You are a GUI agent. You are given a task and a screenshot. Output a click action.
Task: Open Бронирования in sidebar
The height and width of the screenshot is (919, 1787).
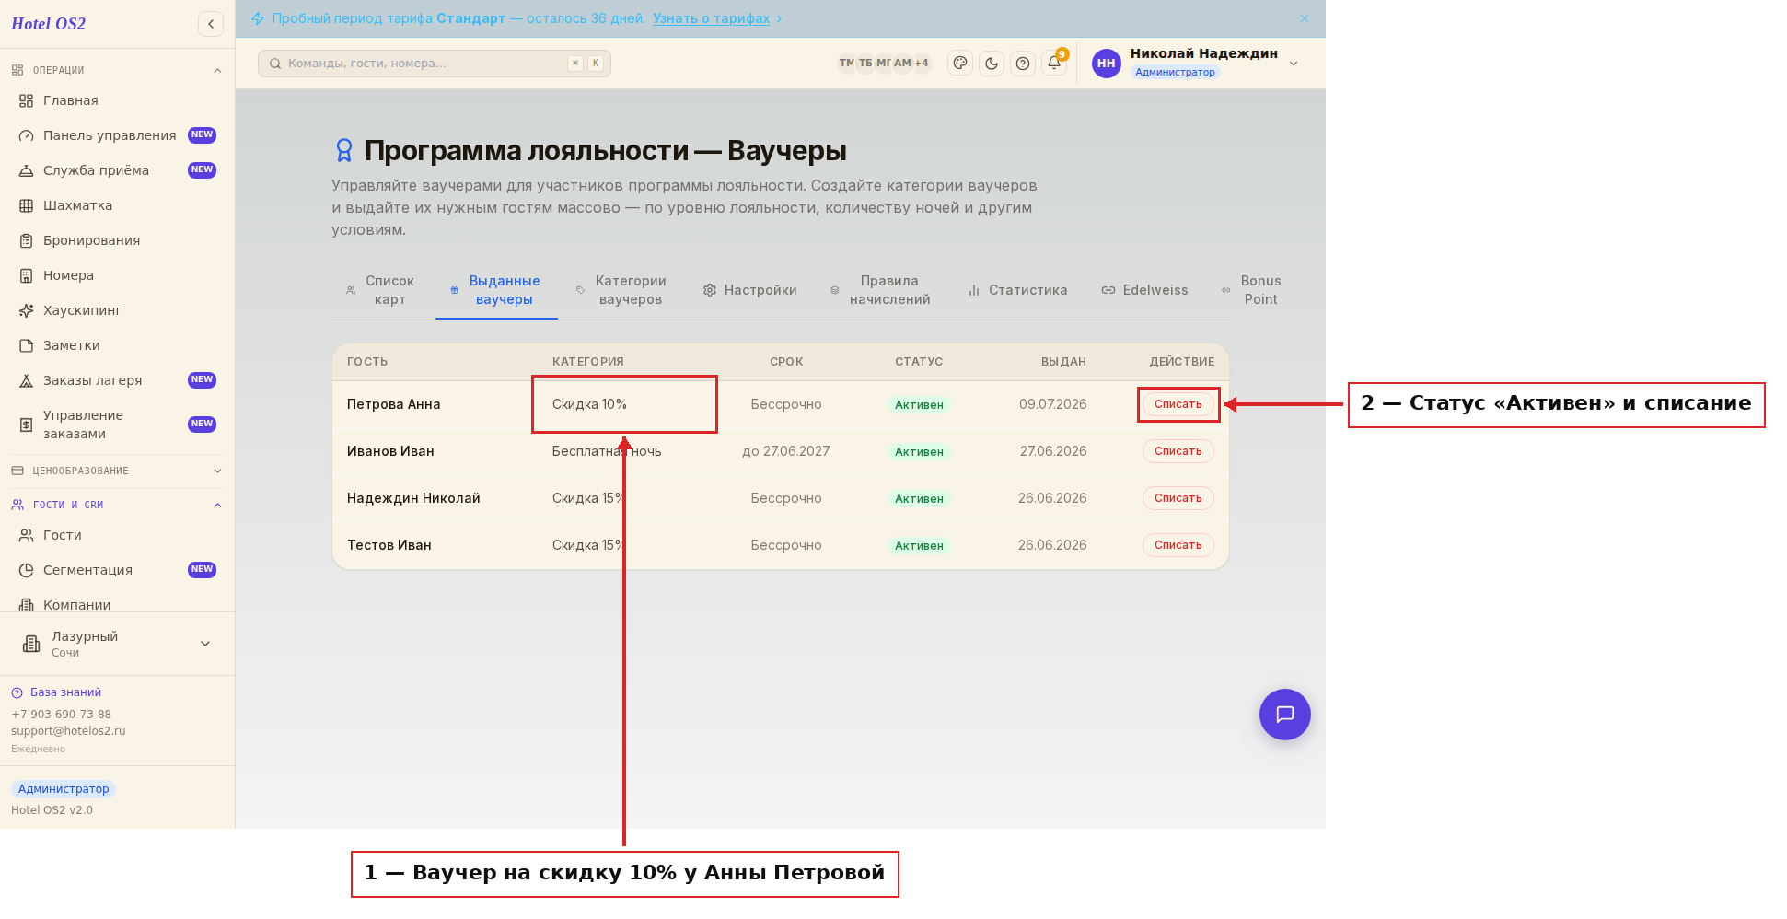(x=118, y=240)
